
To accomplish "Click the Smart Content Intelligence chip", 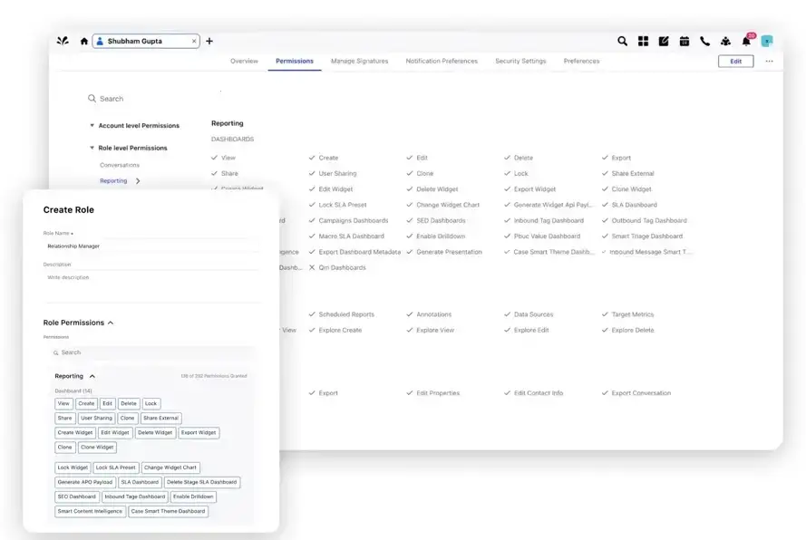I will 90,511.
